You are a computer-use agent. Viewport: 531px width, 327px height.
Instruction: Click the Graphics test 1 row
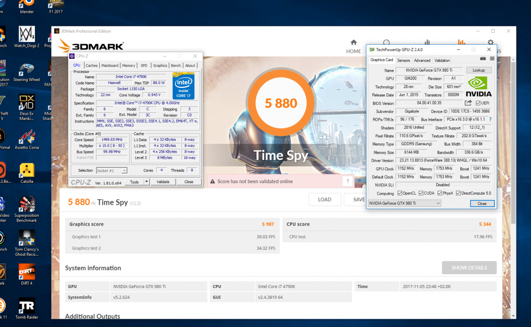(172, 237)
